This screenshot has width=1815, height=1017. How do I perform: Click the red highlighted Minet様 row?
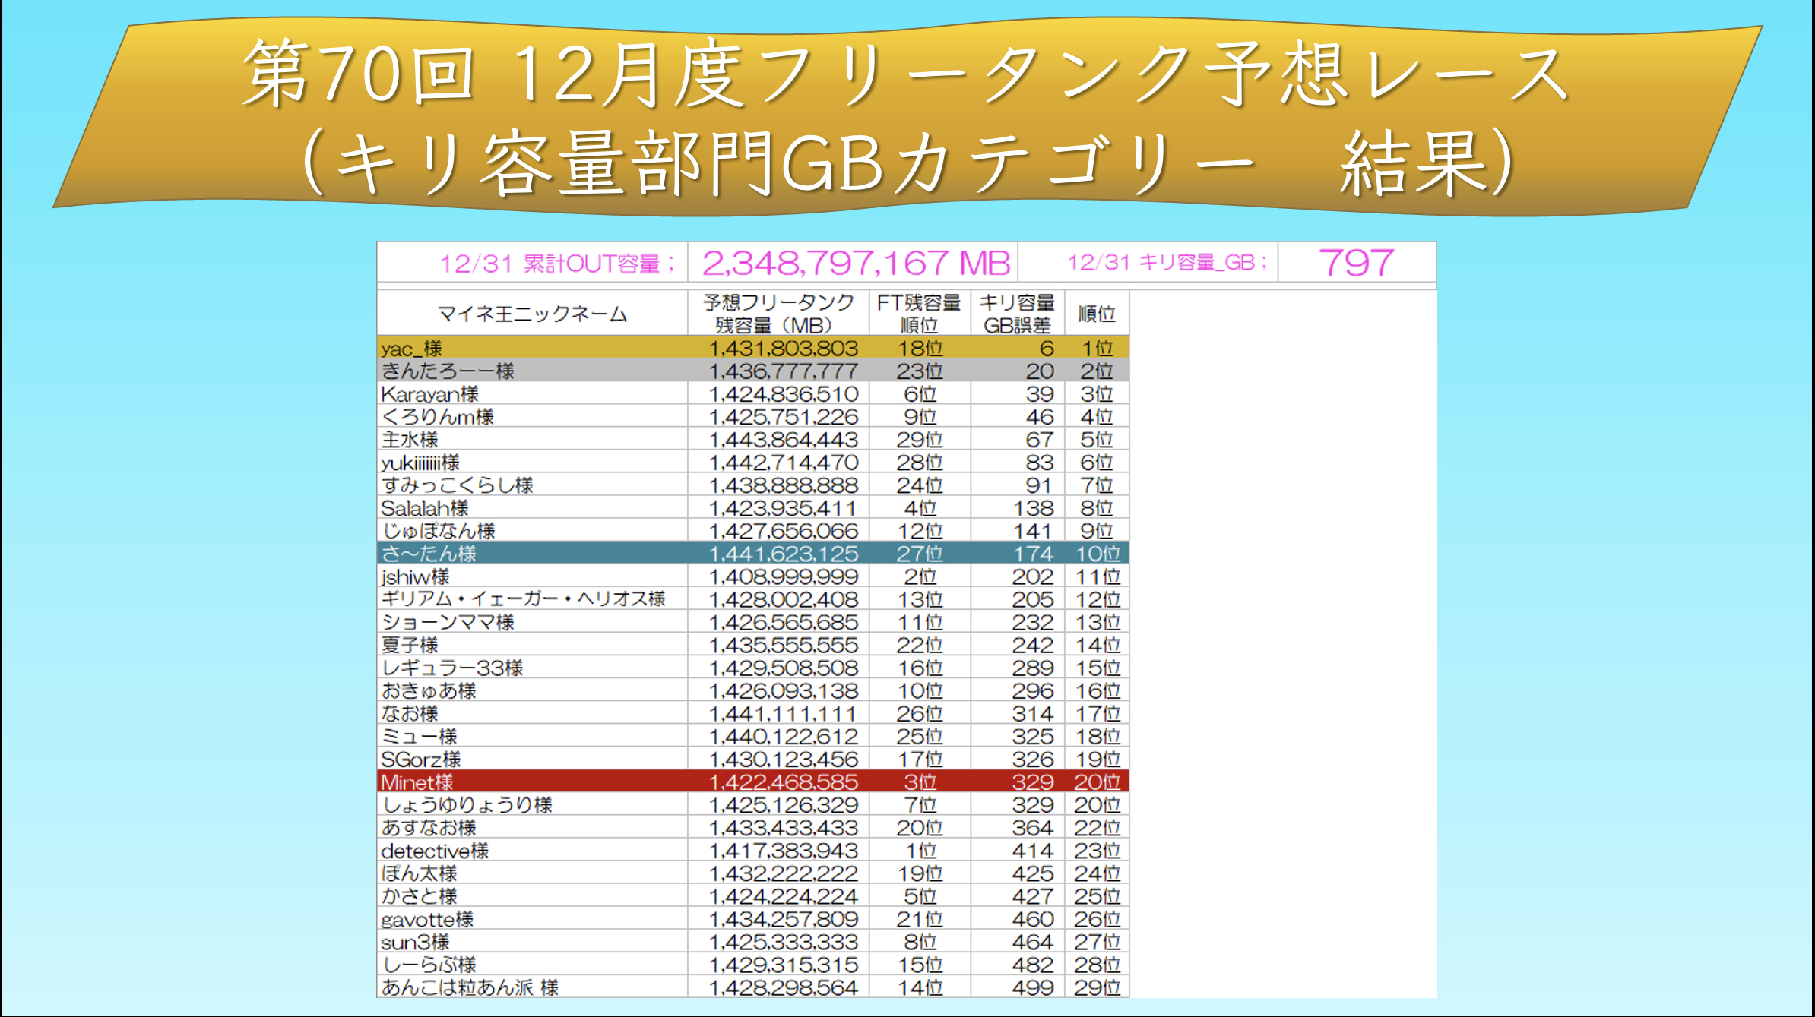752,782
